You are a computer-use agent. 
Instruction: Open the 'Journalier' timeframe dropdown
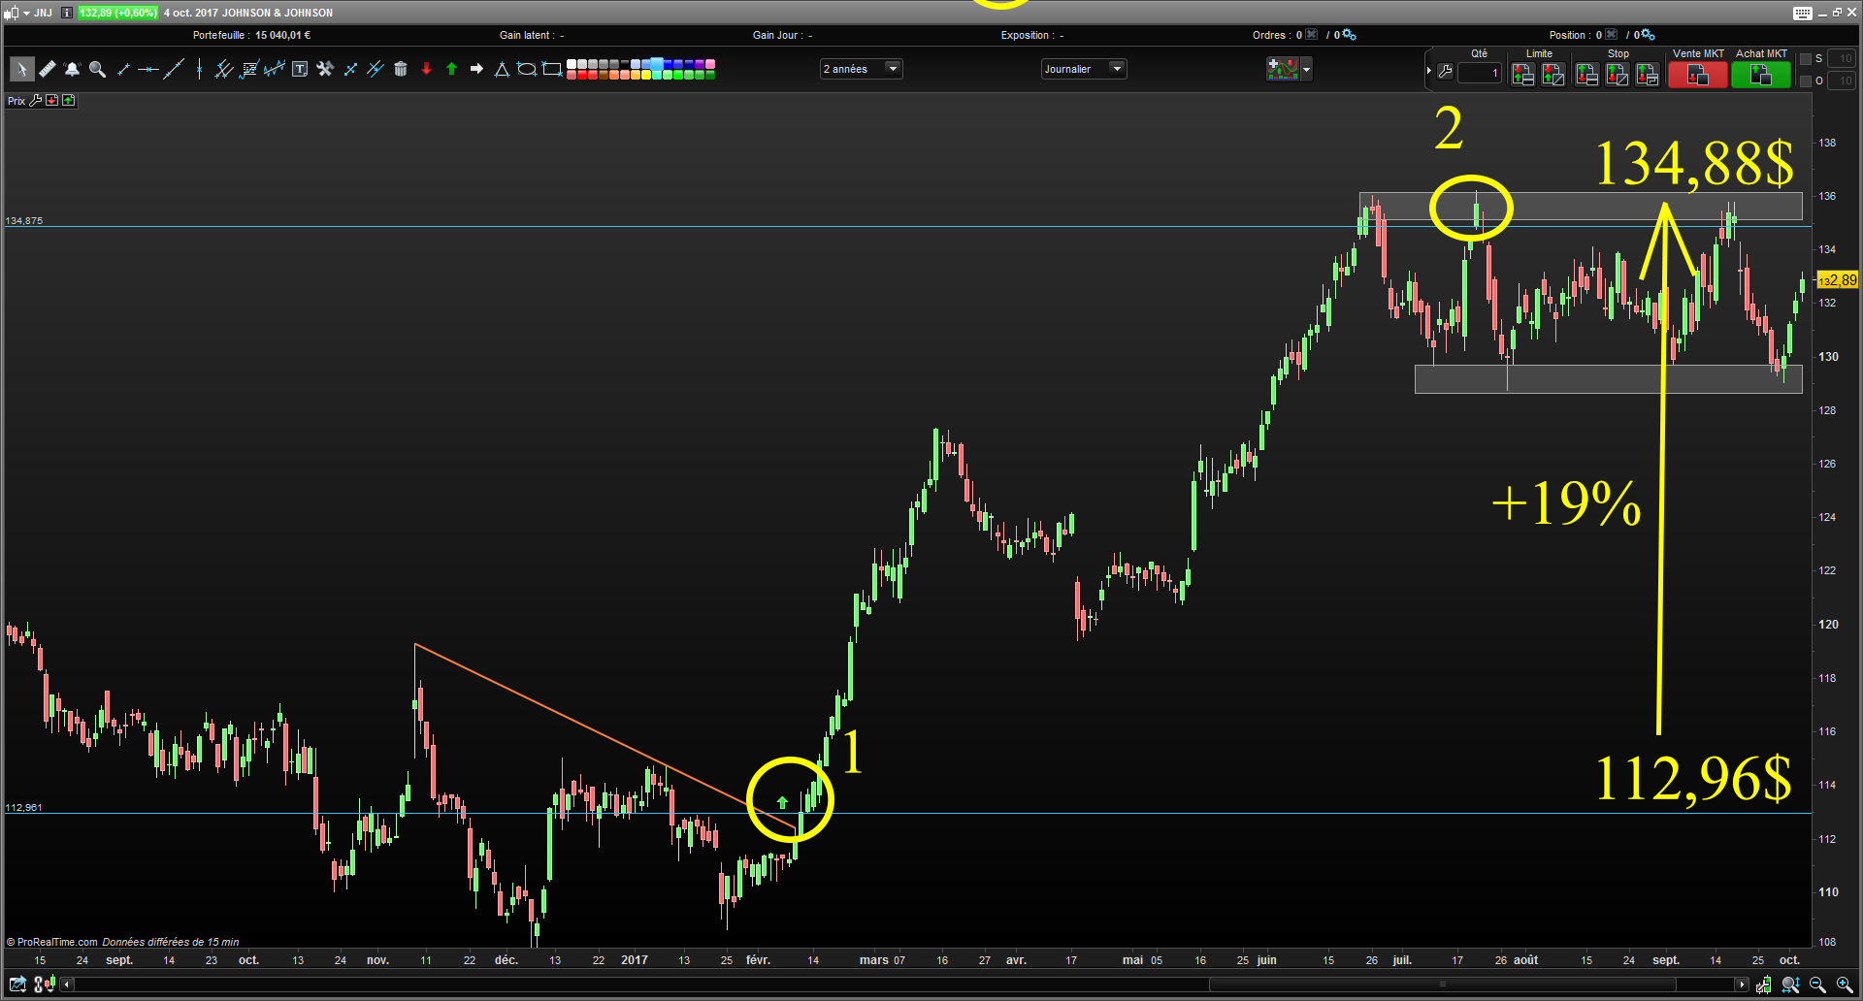point(1084,69)
